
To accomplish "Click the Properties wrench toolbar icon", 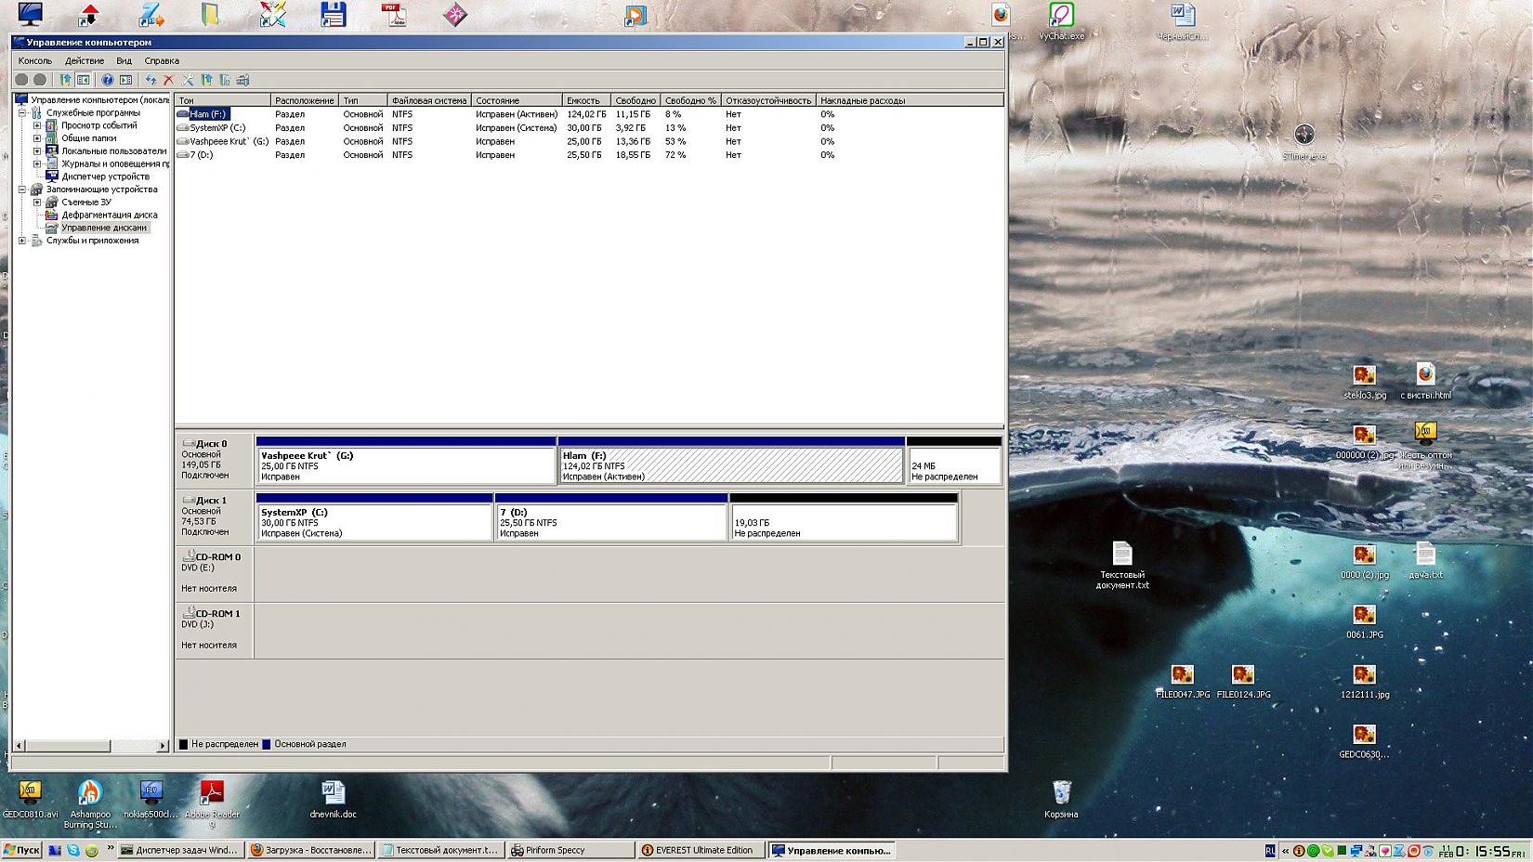I will click(187, 80).
